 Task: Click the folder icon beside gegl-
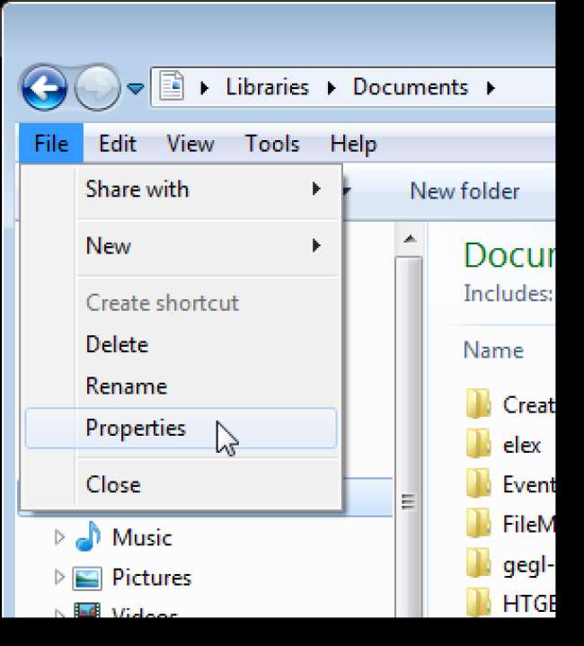(479, 562)
